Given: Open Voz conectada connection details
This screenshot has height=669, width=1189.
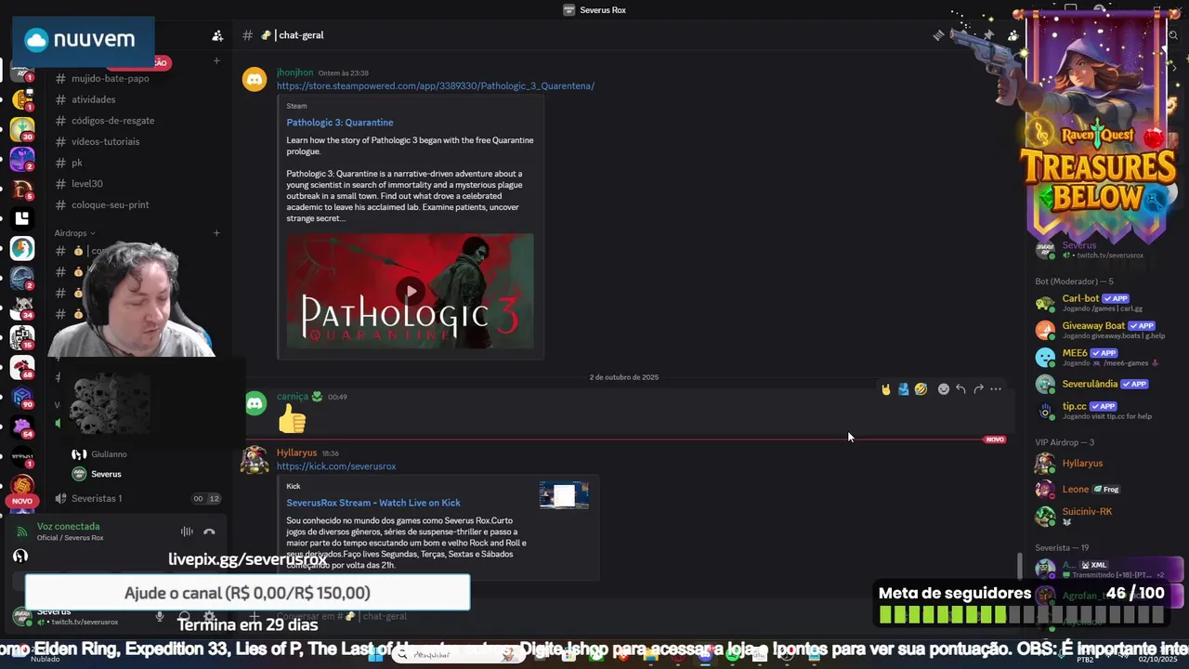Looking at the screenshot, I should click(68, 527).
